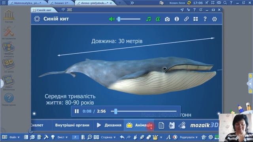The image size is (253, 142).
Task: Adjust the volume slider next to speaker
Action: 128,19
